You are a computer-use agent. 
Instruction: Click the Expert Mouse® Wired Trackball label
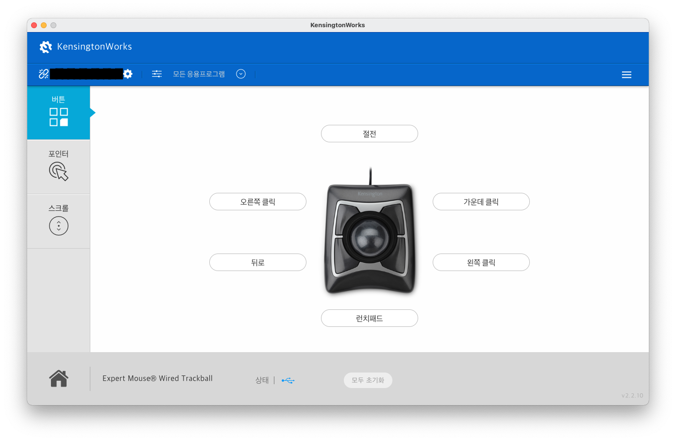[x=157, y=378]
